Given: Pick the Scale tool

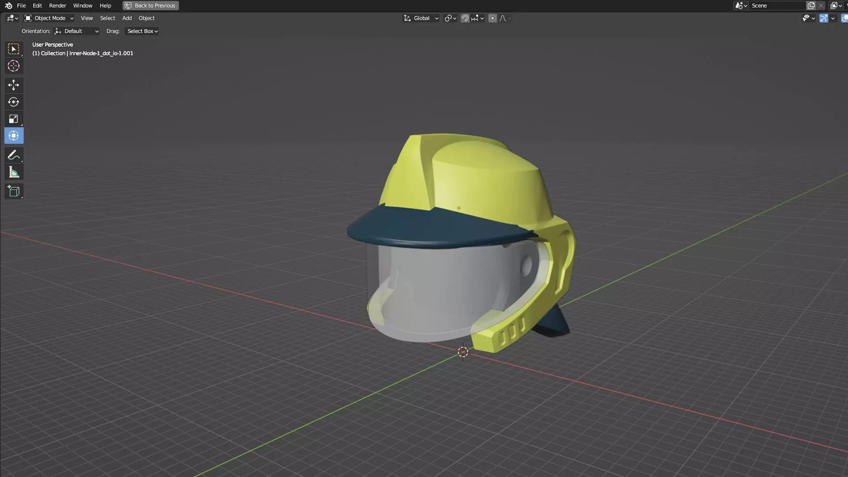Looking at the screenshot, I should click(14, 119).
